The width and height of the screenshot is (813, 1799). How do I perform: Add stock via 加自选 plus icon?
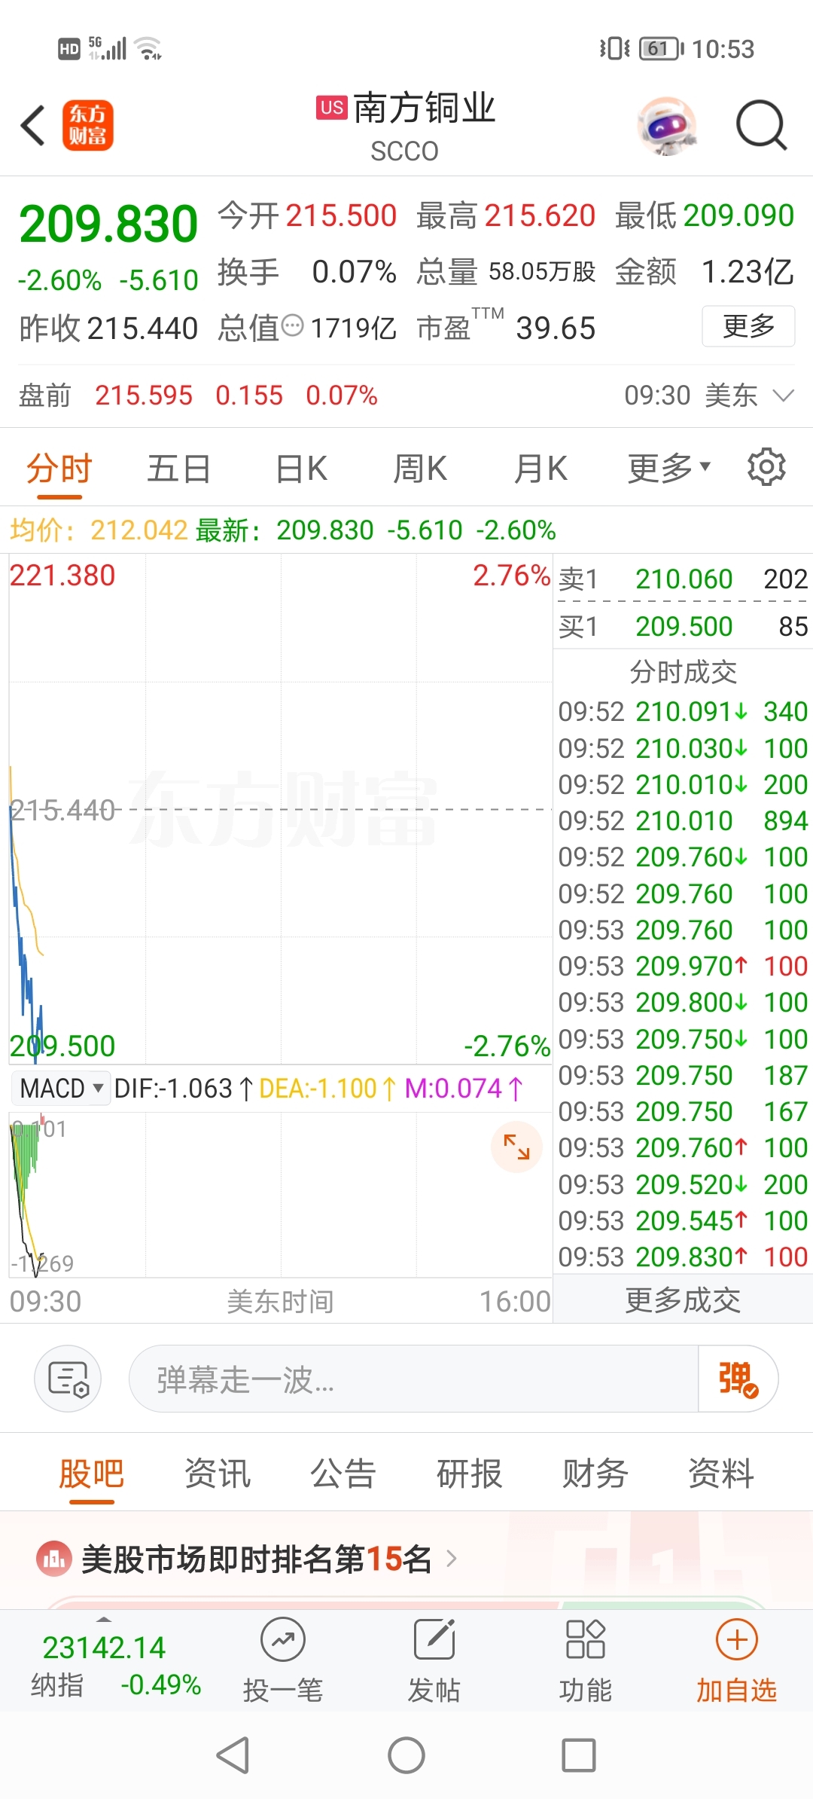point(736,1640)
